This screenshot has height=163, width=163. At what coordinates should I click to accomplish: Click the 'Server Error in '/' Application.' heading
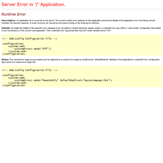(x=34, y=5)
